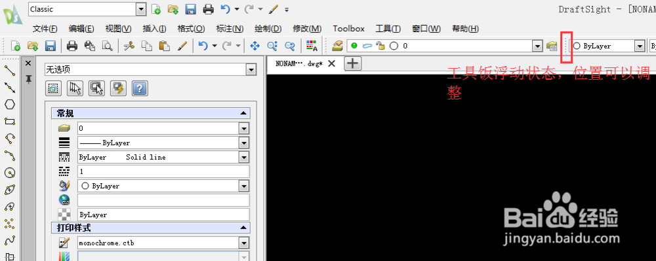Open the Properties palette icon
This screenshot has height=261, width=656.
tap(312, 46)
